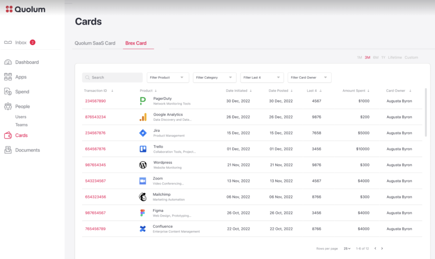Click the Dashboard label in sidebar
Screen dimensions: 435x259
[27, 62]
